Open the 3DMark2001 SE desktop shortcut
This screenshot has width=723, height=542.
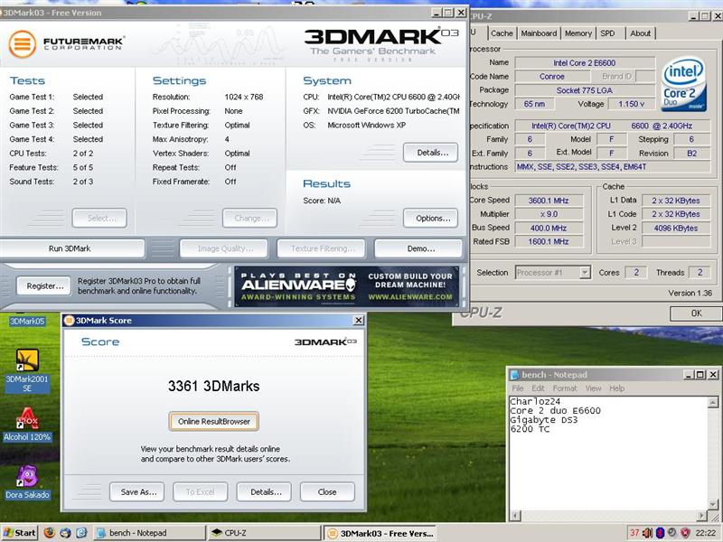click(27, 371)
